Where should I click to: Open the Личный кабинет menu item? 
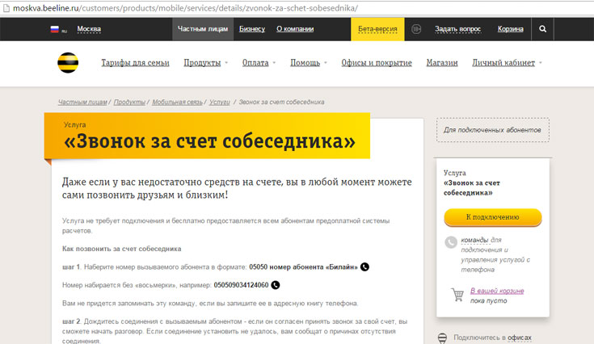(503, 63)
